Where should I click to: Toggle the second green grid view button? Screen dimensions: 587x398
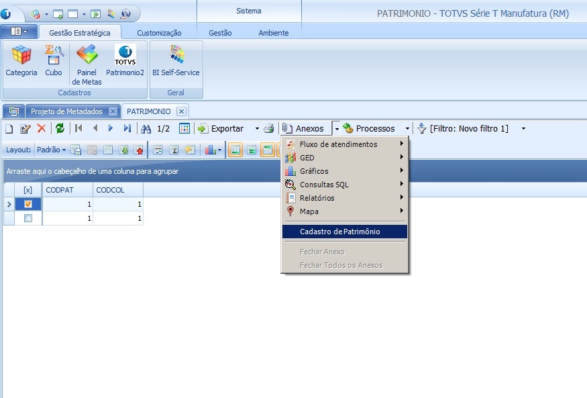[x=252, y=150]
